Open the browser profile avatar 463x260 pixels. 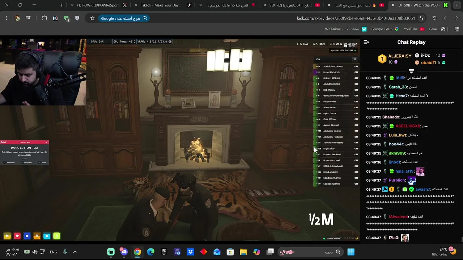[17, 18]
